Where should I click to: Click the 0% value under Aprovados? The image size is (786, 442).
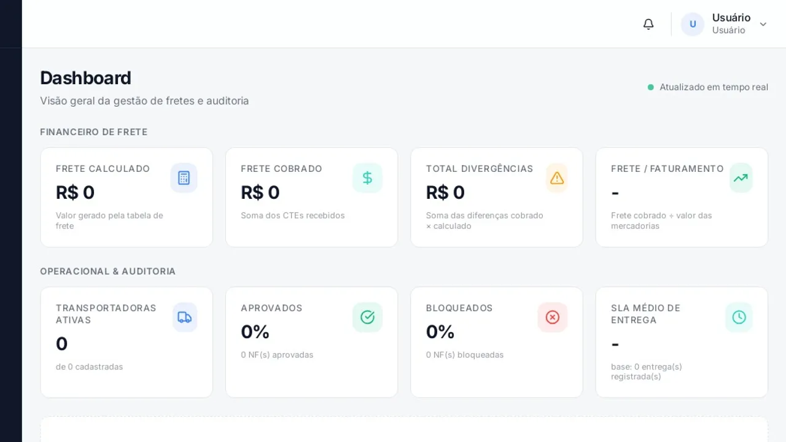[255, 332]
